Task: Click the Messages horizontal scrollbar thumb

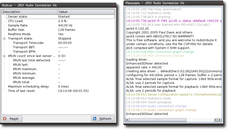Action: click(x=158, y=120)
